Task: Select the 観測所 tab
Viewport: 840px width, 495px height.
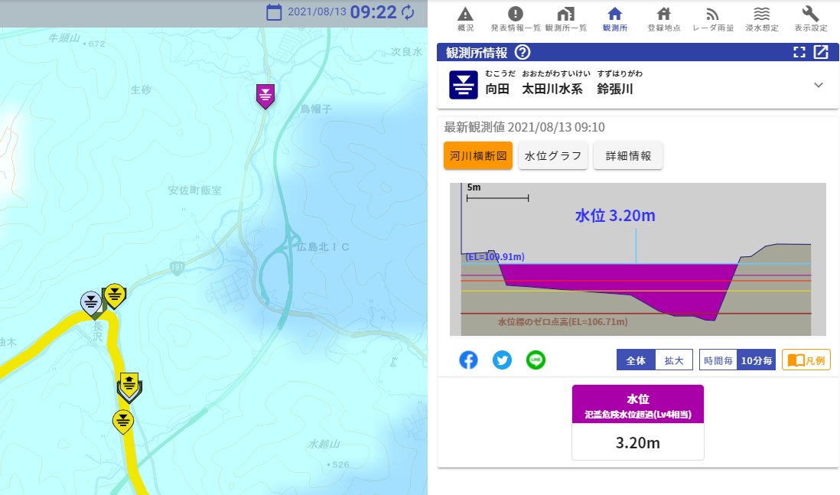Action: tap(615, 19)
